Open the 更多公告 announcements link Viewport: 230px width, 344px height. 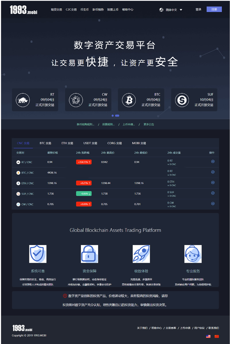[149, 125]
